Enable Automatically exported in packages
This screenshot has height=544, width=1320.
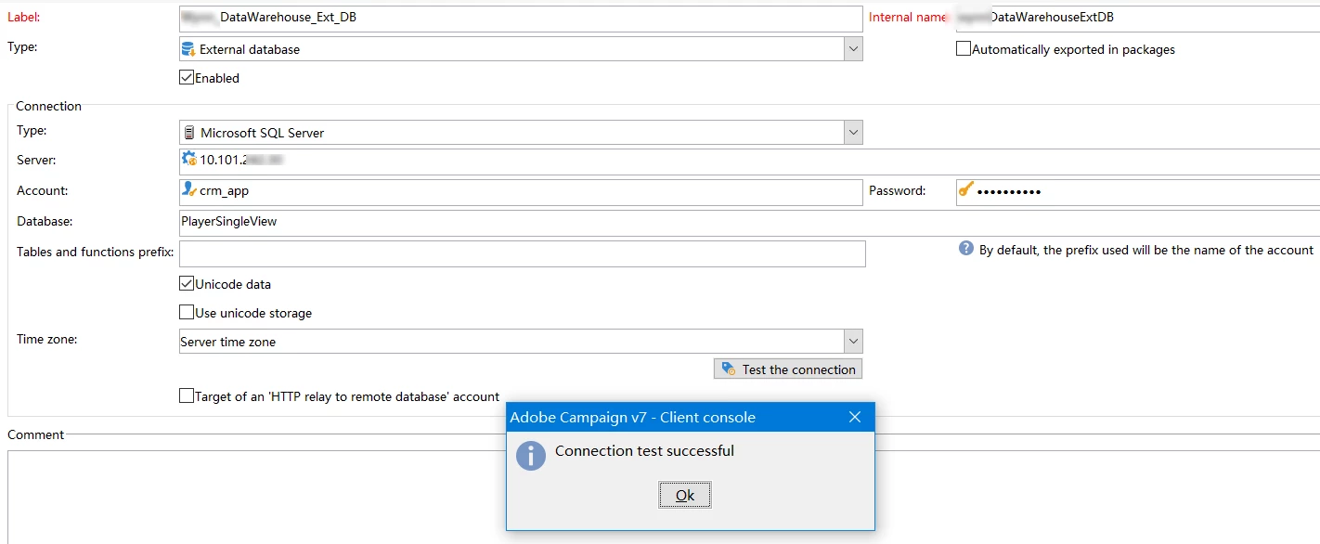tap(964, 49)
